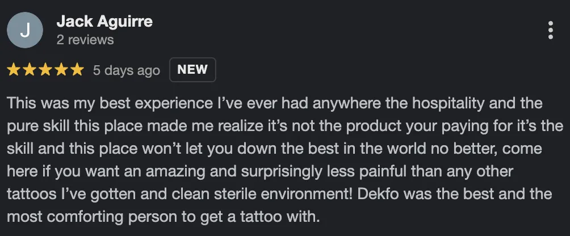Click the first yellow rating star

coord(14,70)
